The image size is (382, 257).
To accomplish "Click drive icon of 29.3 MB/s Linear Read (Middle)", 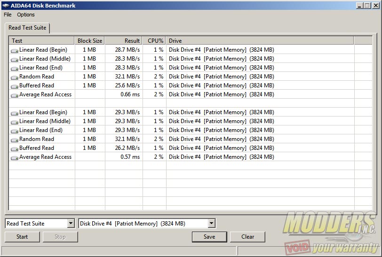I will click(x=15, y=122).
